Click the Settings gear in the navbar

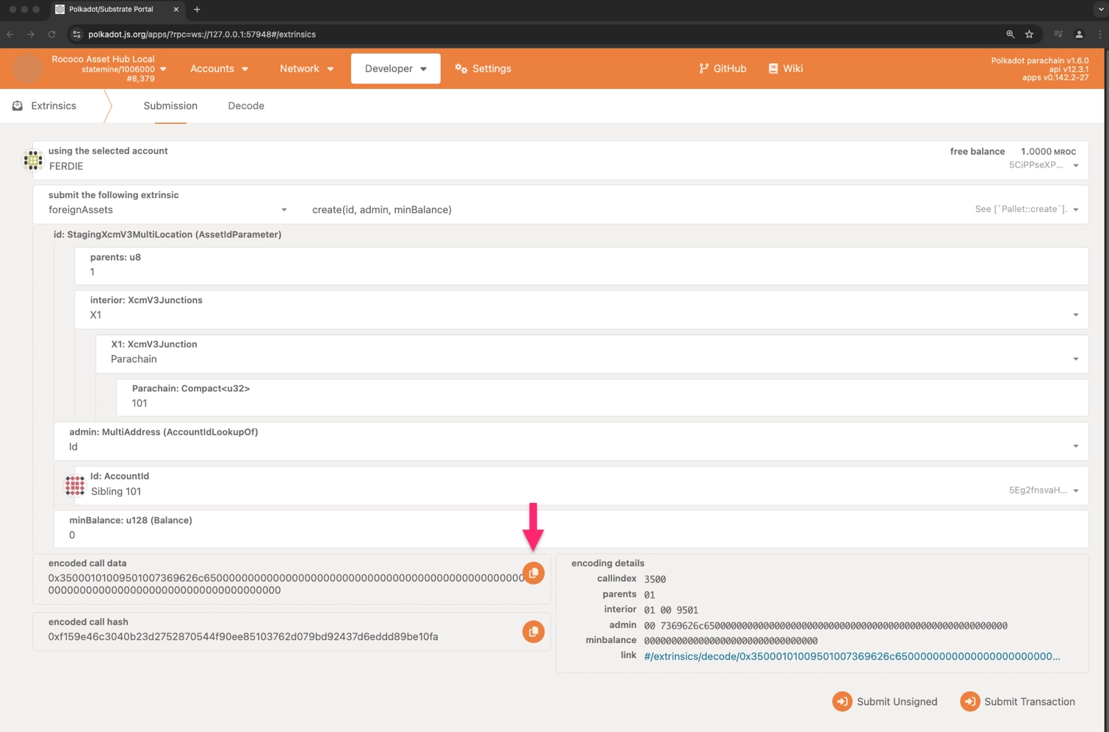point(483,68)
